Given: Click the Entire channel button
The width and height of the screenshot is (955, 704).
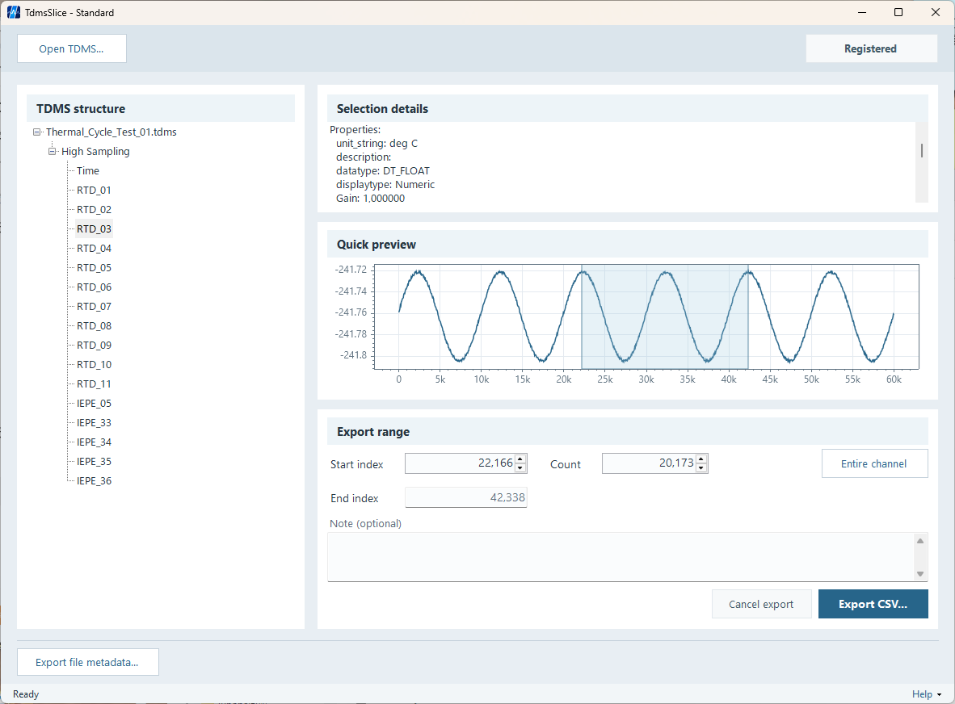Looking at the screenshot, I should click(874, 463).
